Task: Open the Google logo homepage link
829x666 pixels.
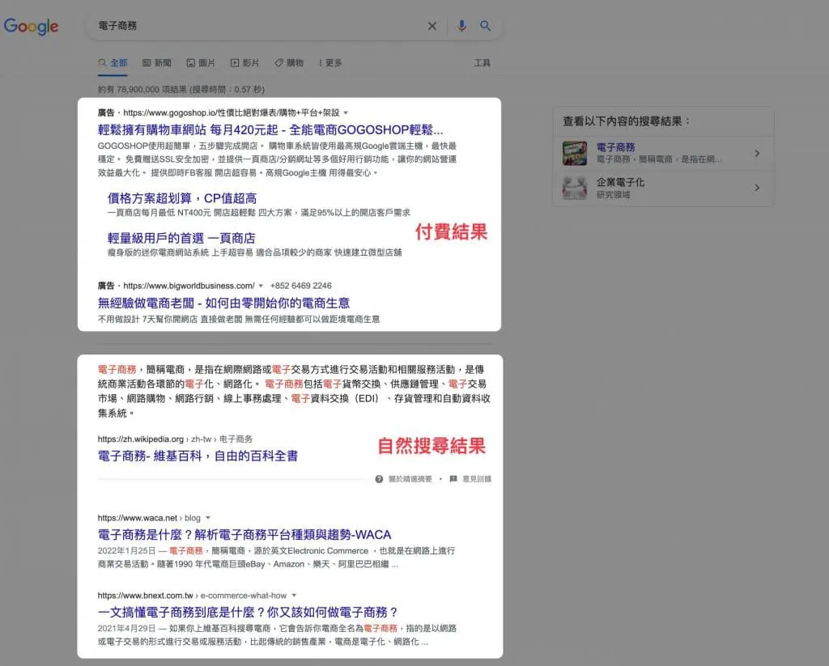Action: click(32, 26)
